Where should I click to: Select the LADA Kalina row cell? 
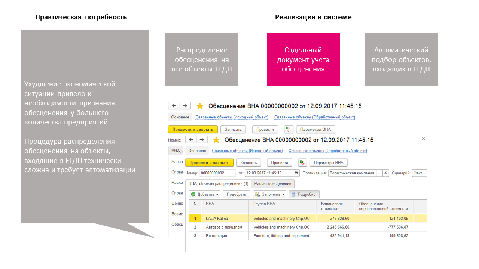click(x=225, y=218)
